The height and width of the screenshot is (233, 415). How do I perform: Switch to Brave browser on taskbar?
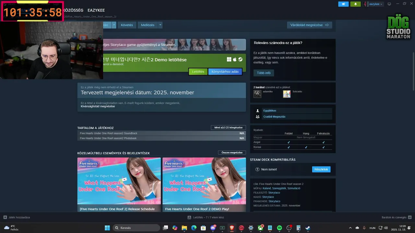point(232,228)
